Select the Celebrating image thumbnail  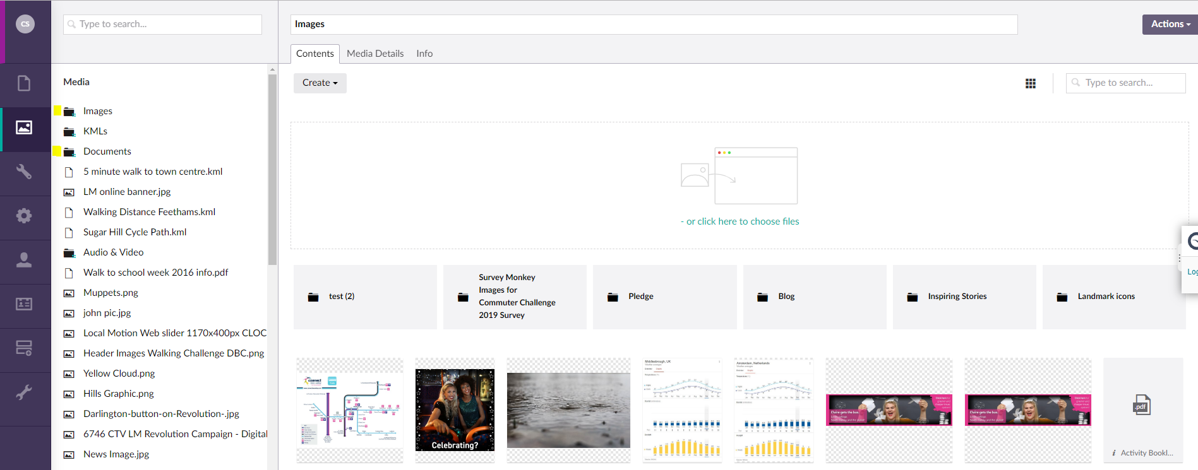(x=455, y=410)
